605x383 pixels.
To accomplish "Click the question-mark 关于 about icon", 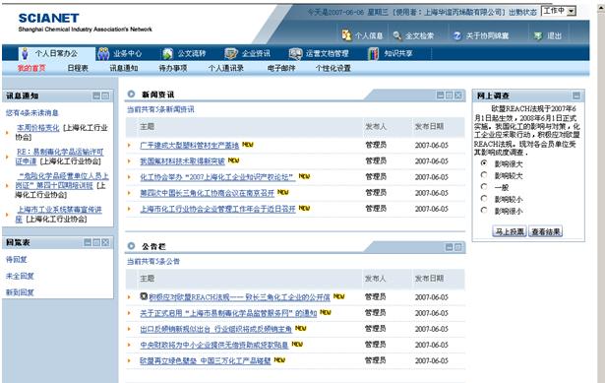I will 457,35.
